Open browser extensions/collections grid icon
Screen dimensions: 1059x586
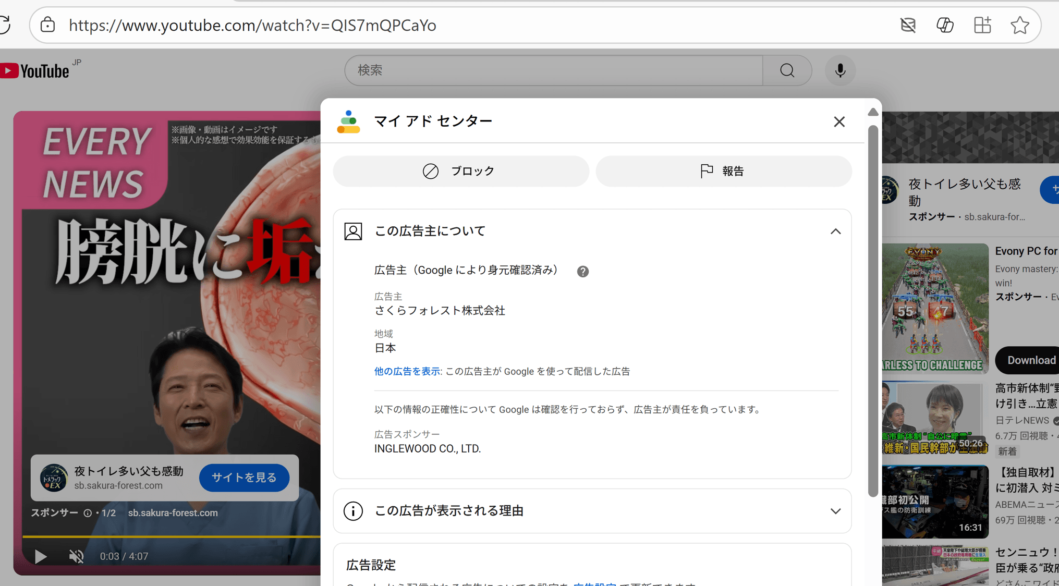click(x=982, y=25)
